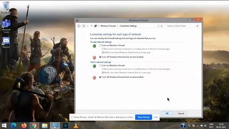The width and height of the screenshot is (229, 129).
Task: Open the volume speaker tray icon
Action: point(206,126)
